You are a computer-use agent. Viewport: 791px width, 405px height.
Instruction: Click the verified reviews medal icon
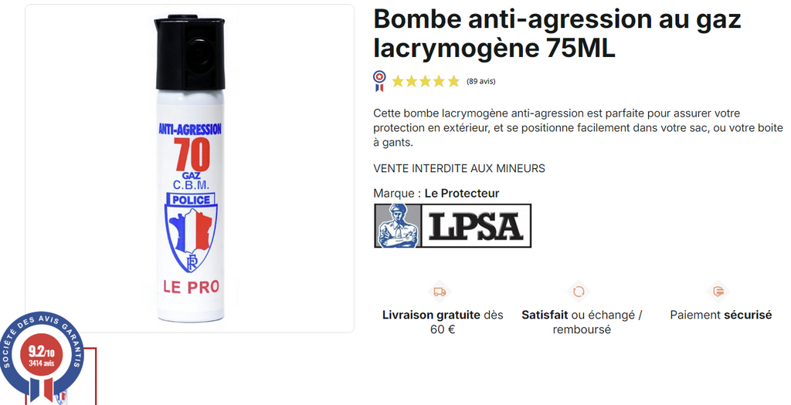click(x=379, y=81)
